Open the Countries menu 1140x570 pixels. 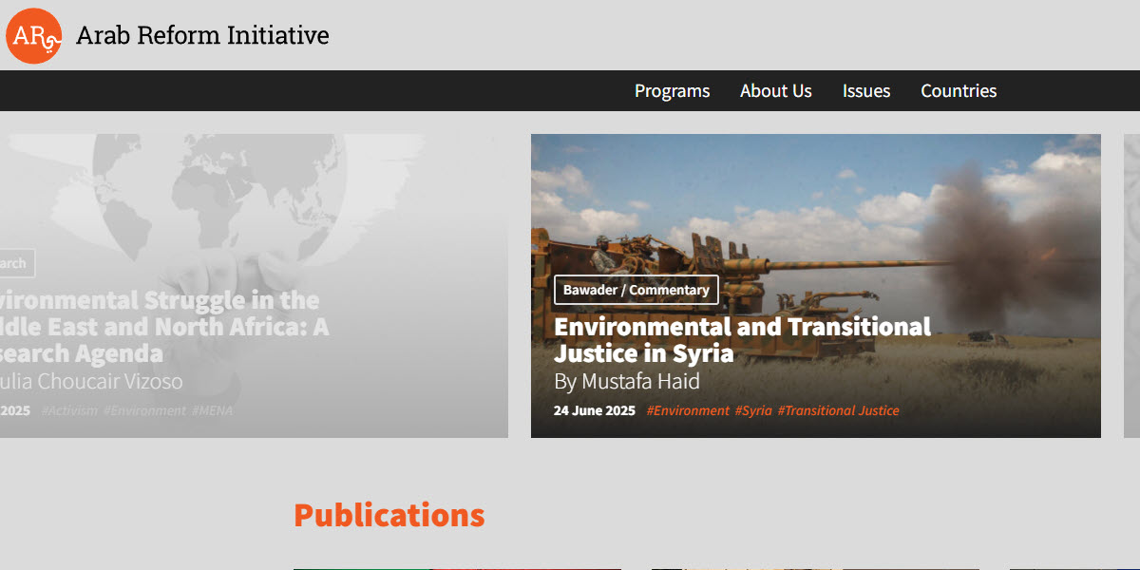[958, 90]
